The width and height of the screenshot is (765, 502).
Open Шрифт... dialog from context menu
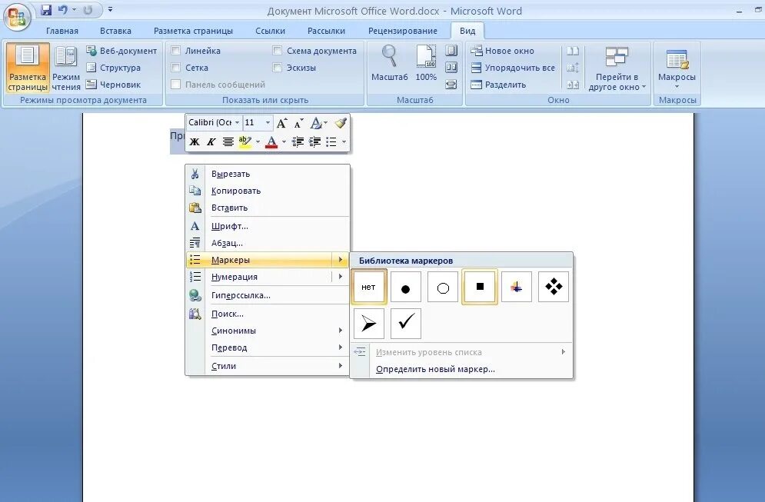(268, 226)
